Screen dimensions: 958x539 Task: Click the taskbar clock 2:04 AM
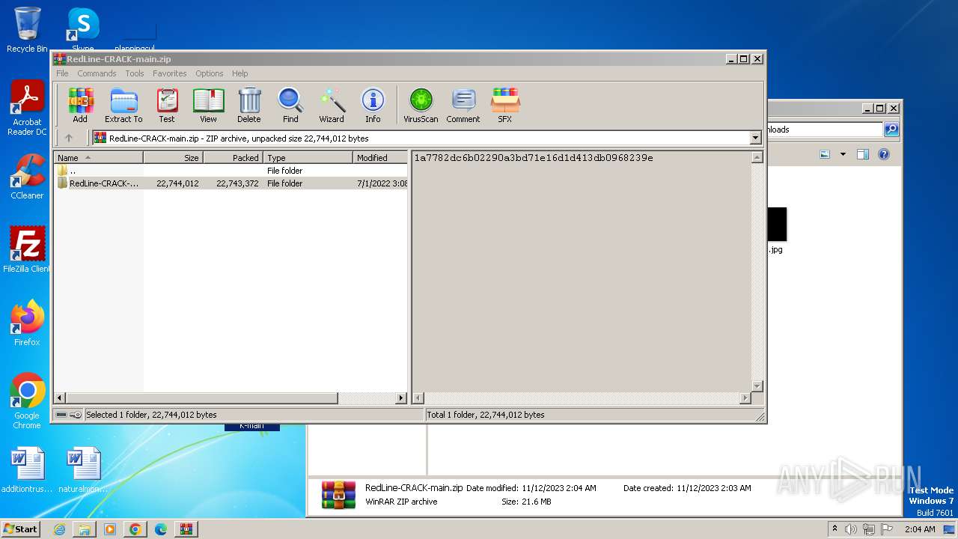(x=920, y=529)
